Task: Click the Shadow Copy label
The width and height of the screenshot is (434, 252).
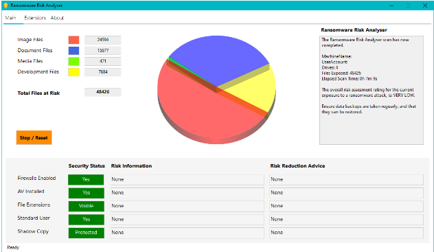Action: 33,231
